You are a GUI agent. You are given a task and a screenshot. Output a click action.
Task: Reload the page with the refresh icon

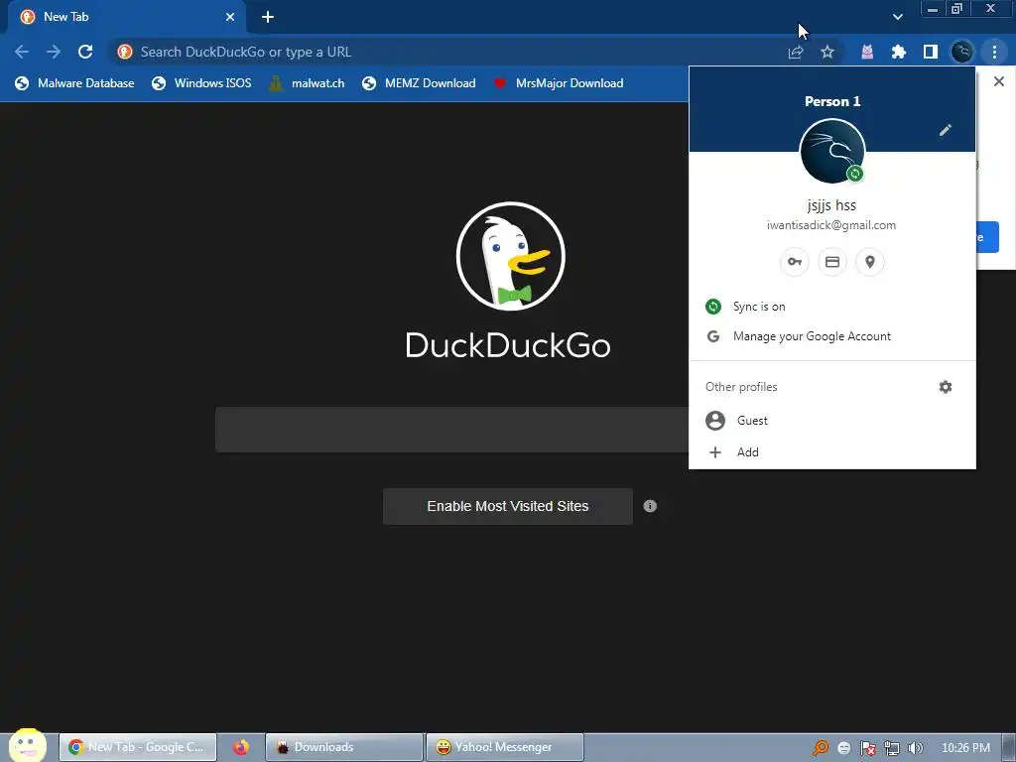coord(85,52)
